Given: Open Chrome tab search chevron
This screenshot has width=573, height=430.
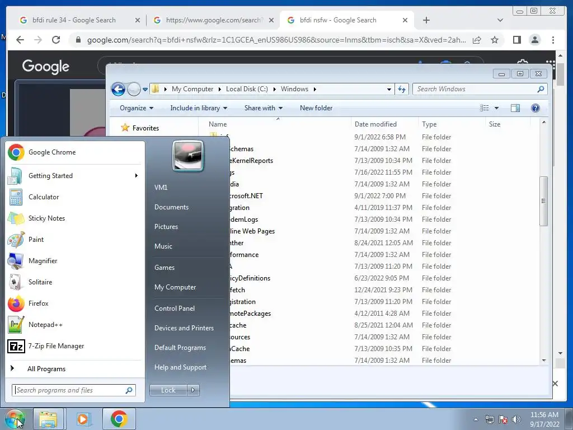Looking at the screenshot, I should point(500,20).
